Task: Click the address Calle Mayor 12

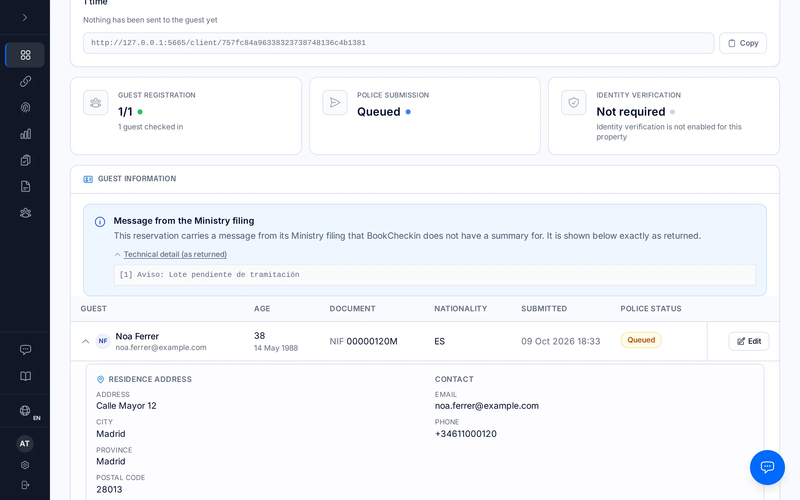Action: point(126,406)
